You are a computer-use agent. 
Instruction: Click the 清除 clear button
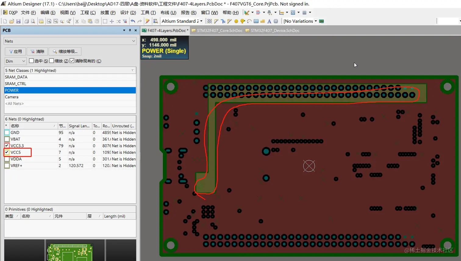coord(38,51)
